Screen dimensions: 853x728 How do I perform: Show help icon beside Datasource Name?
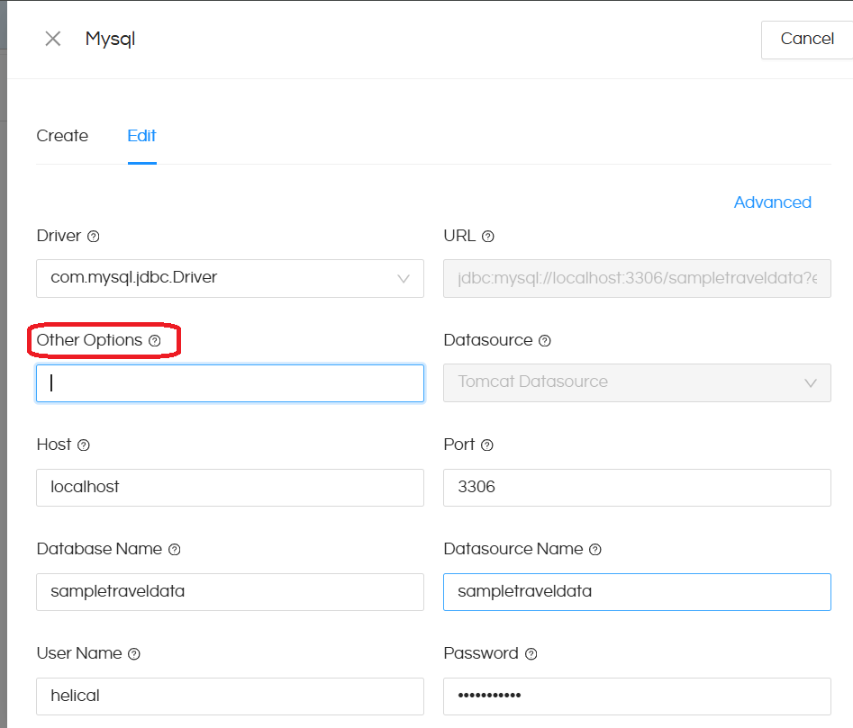click(x=595, y=549)
